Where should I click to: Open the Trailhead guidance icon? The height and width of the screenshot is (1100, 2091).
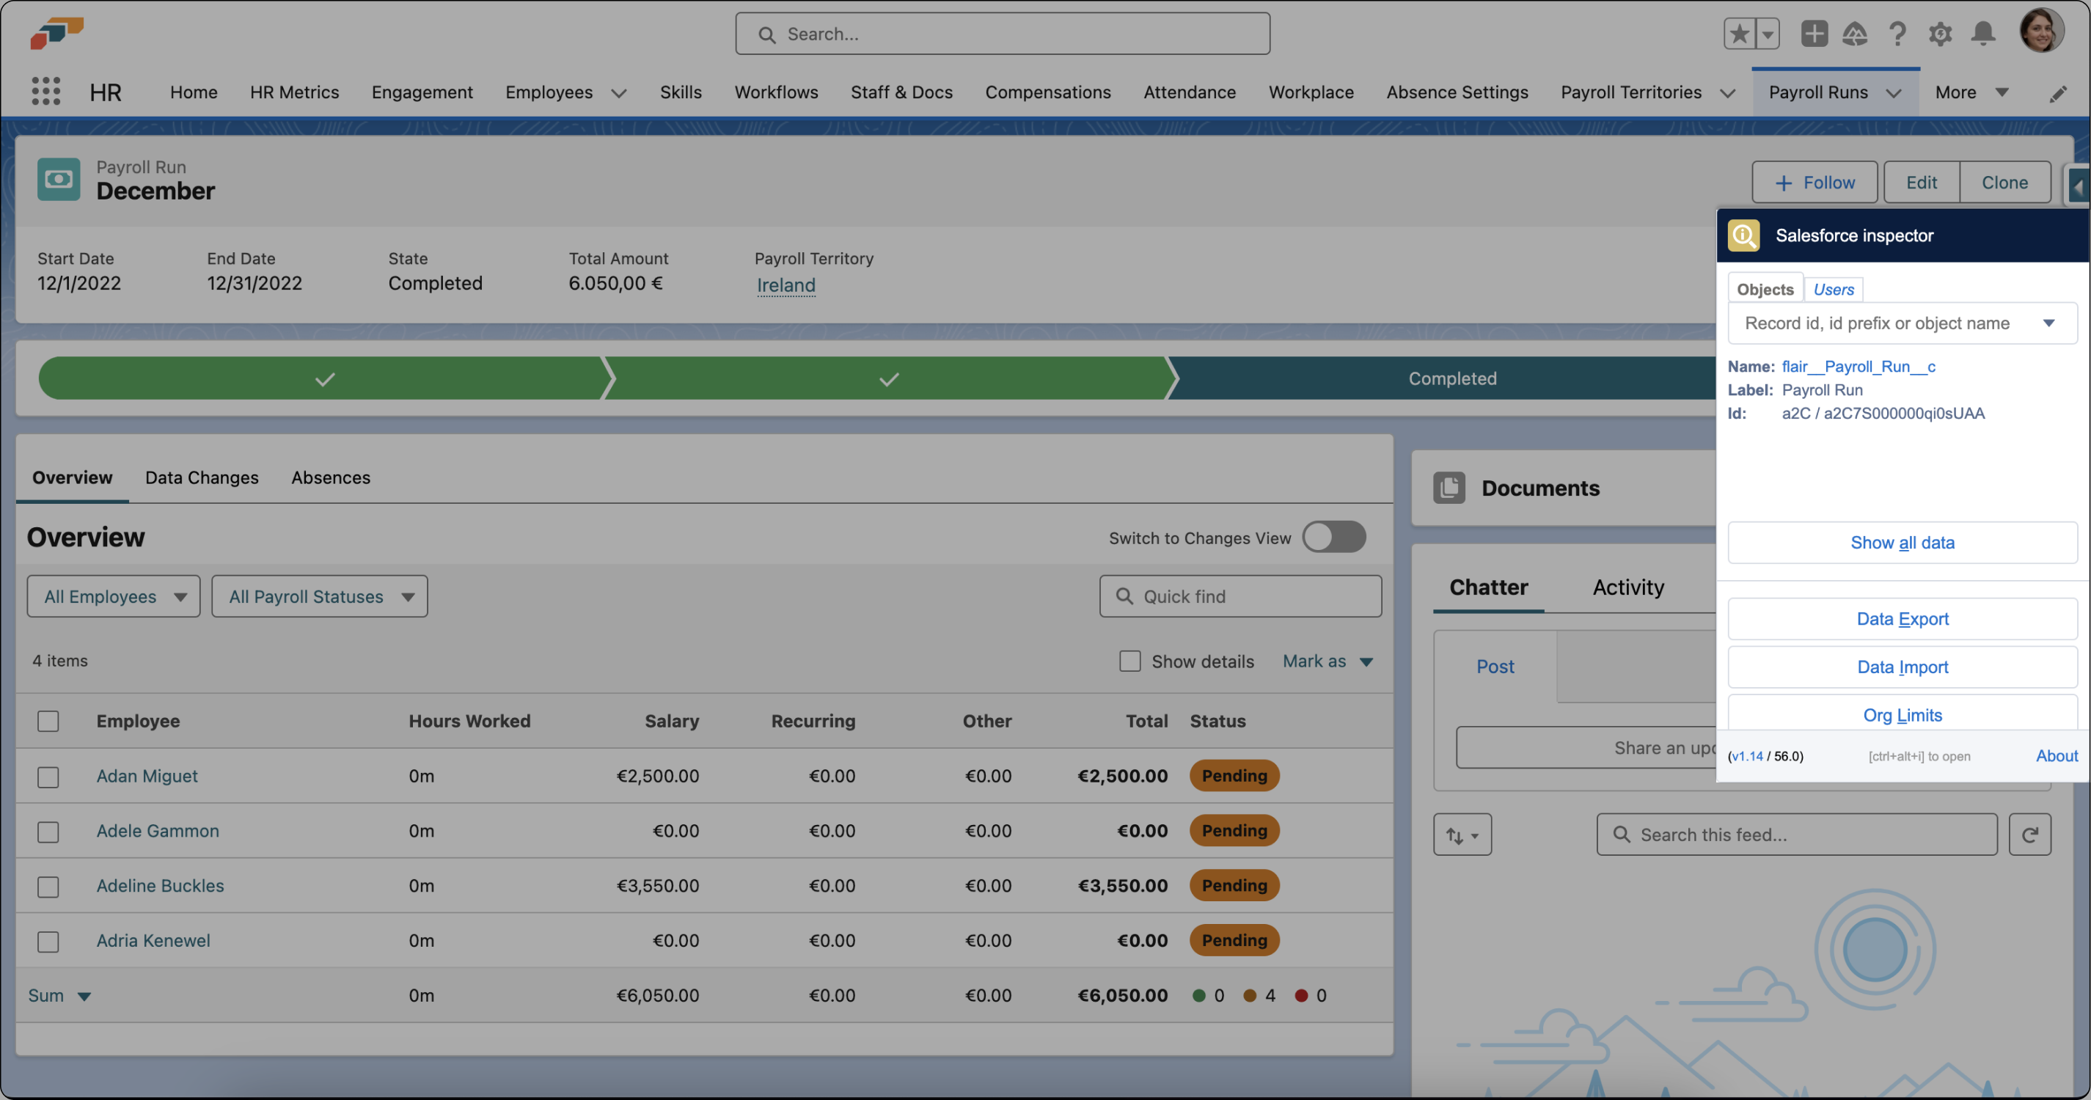click(x=1856, y=33)
